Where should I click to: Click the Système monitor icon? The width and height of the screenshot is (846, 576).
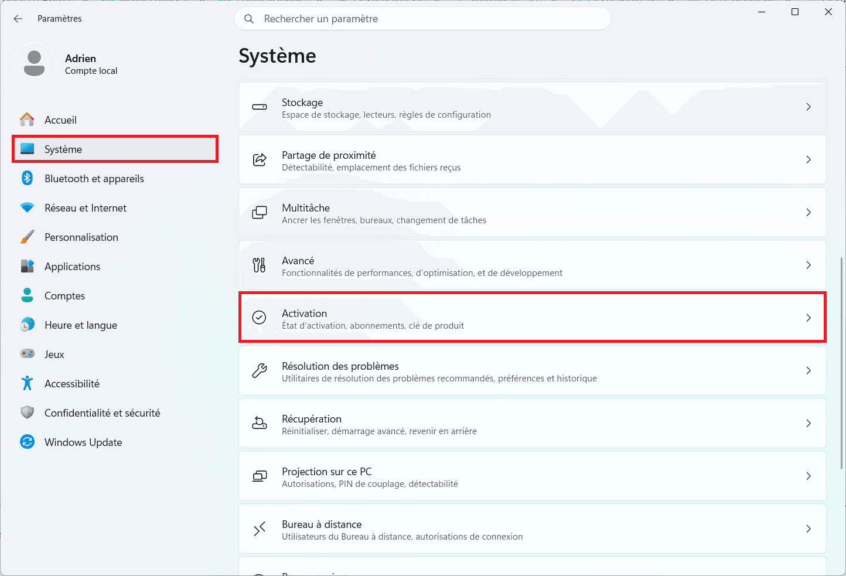(x=27, y=149)
